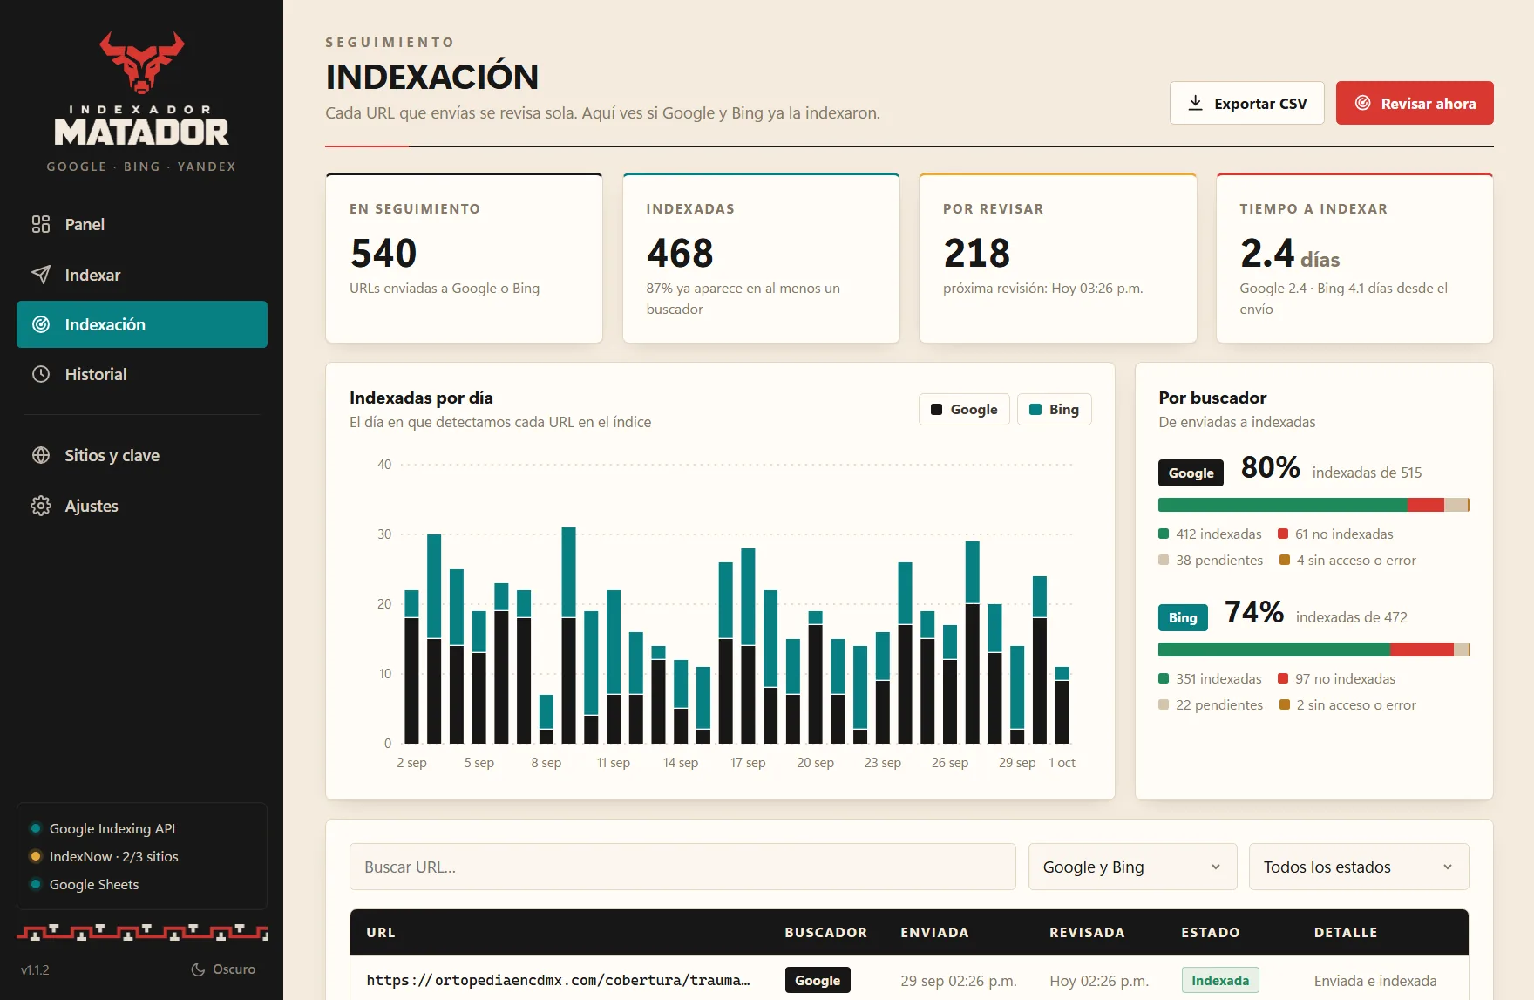Click the green '351 indexadas' legend swatch

pyautogui.click(x=1164, y=678)
